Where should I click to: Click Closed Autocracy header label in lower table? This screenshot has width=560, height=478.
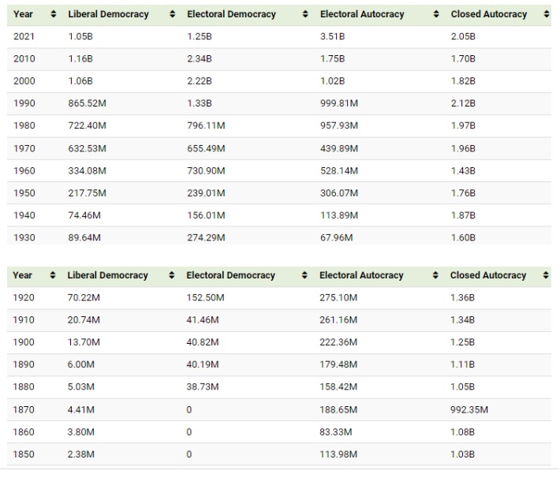click(487, 275)
